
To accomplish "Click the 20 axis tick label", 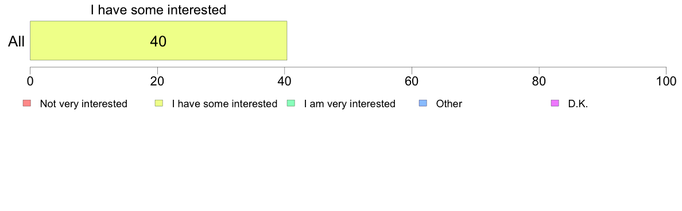I will coord(157,81).
